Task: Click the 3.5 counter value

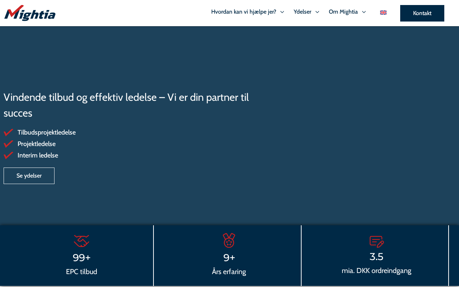Action: point(377,257)
